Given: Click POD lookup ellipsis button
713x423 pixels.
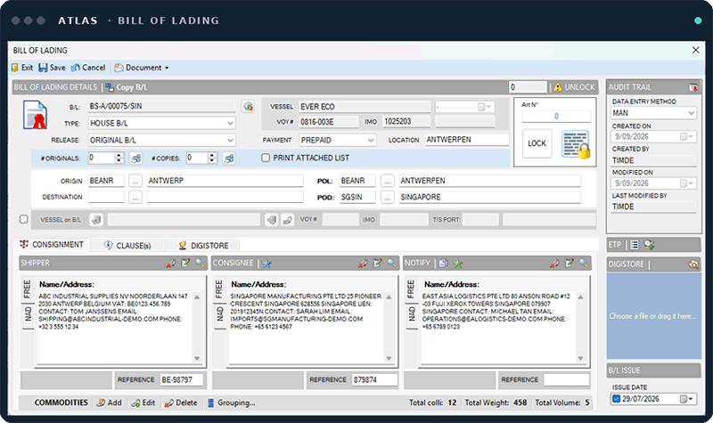Looking at the screenshot, I should [x=387, y=197].
